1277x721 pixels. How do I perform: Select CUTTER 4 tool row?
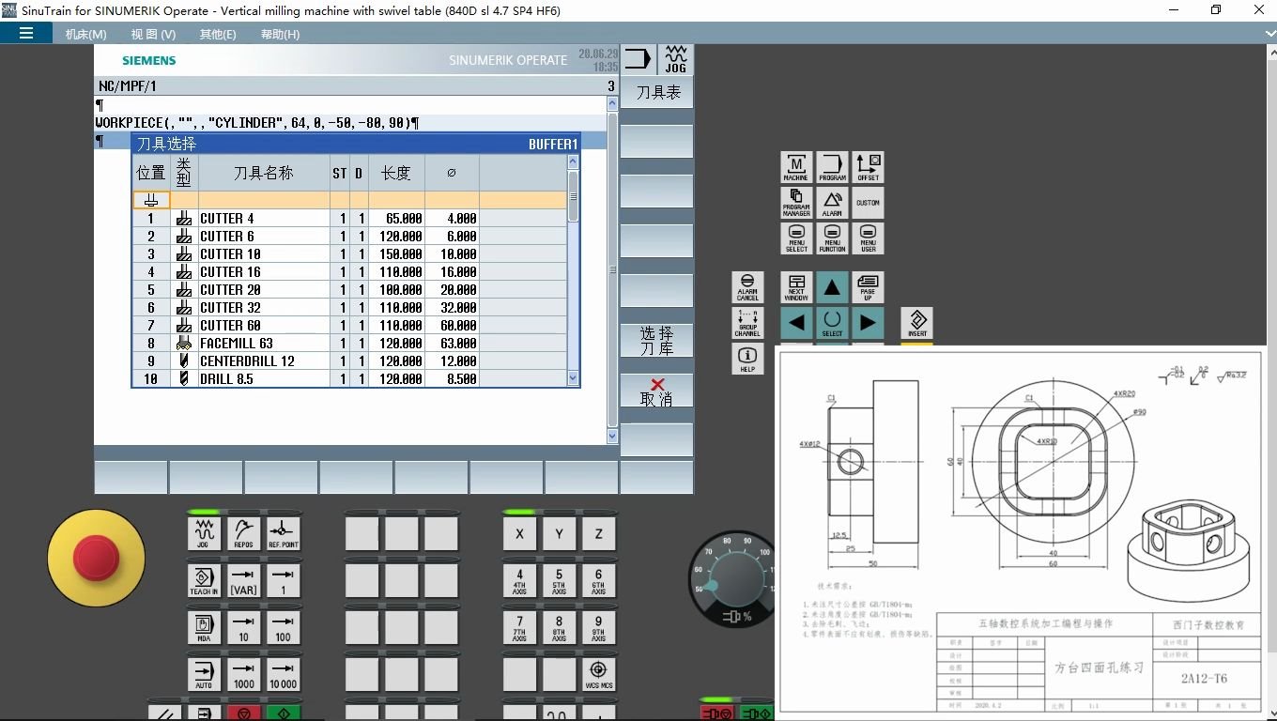pos(349,218)
